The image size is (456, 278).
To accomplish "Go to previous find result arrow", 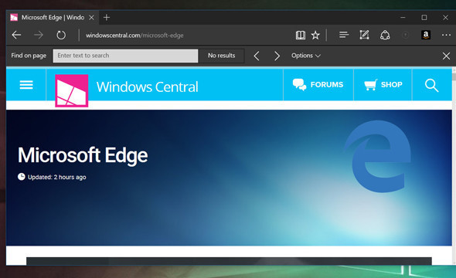I will click(x=257, y=56).
